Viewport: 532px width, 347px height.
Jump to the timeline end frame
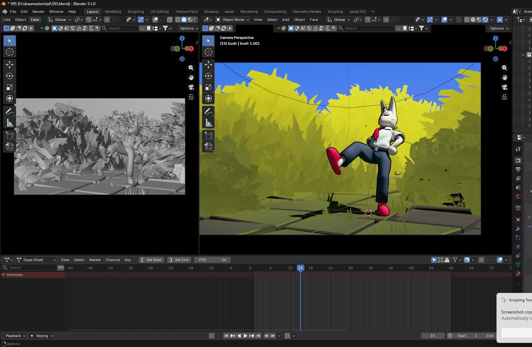(259, 336)
